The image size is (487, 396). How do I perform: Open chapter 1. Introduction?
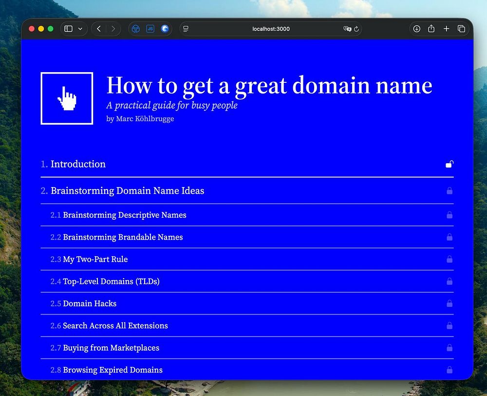[x=247, y=164]
